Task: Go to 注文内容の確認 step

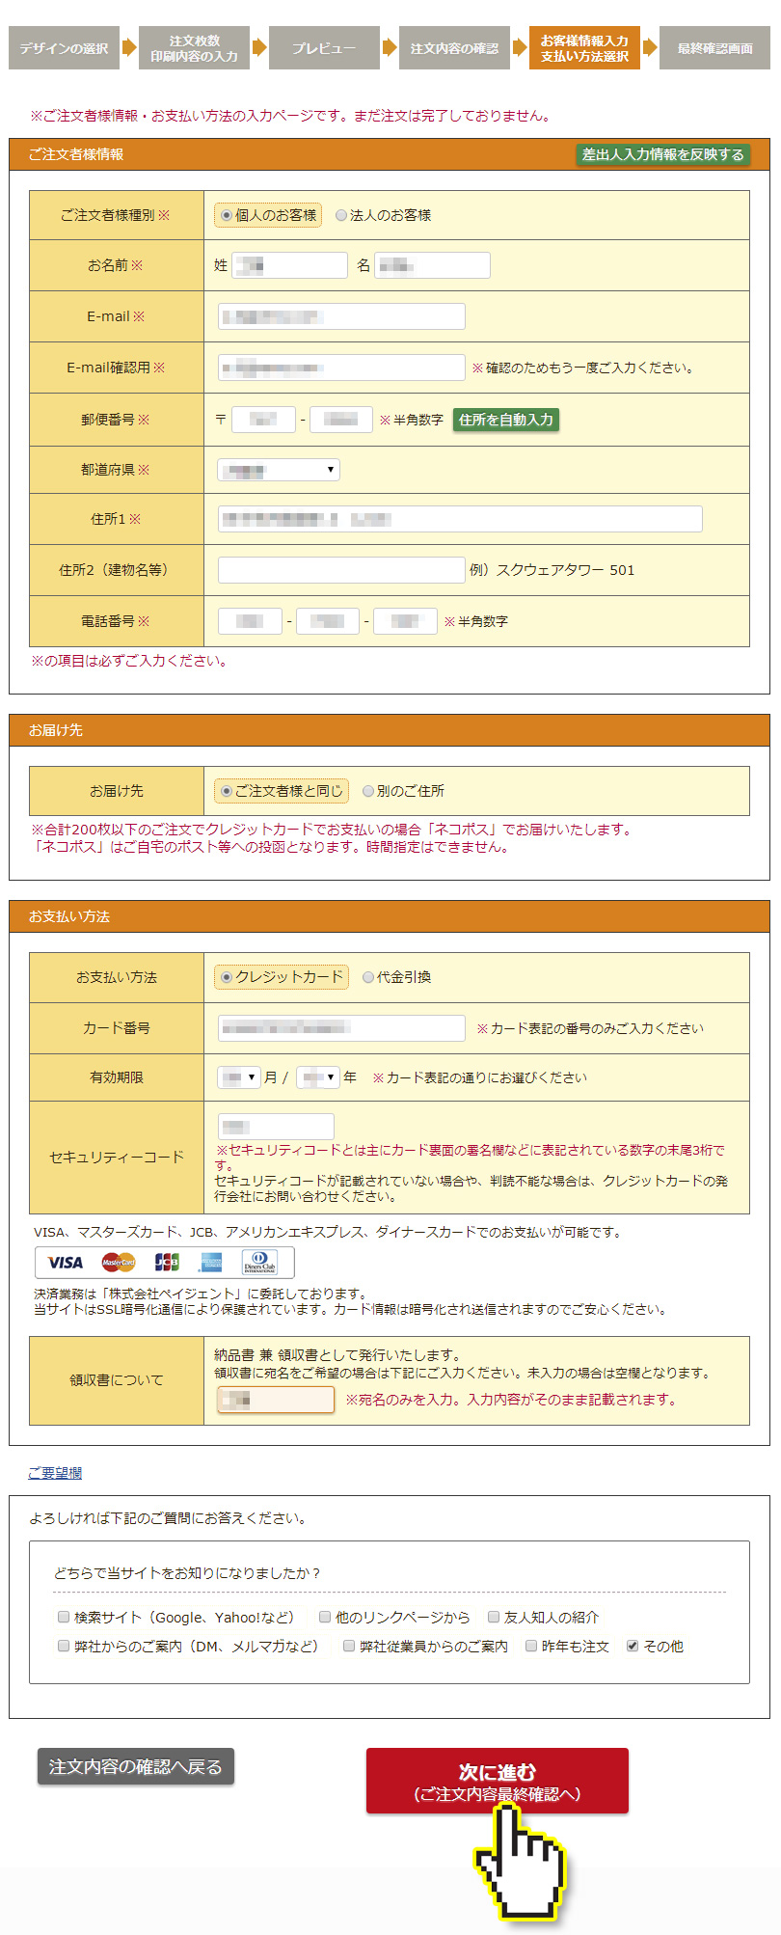Action: pos(454,48)
